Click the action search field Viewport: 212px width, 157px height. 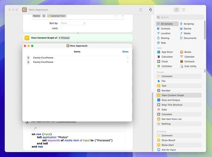tap(180, 17)
